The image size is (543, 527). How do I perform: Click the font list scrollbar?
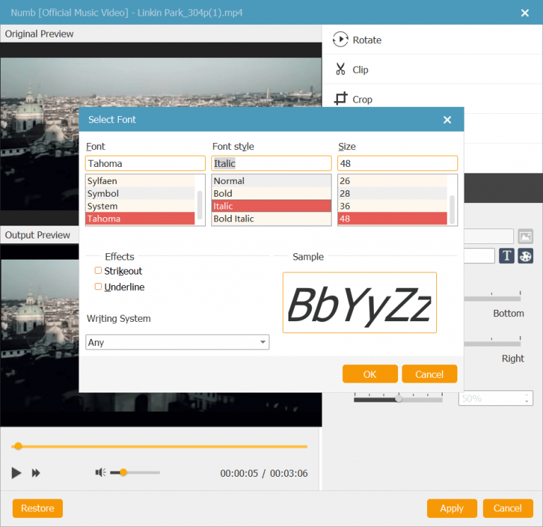[200, 204]
